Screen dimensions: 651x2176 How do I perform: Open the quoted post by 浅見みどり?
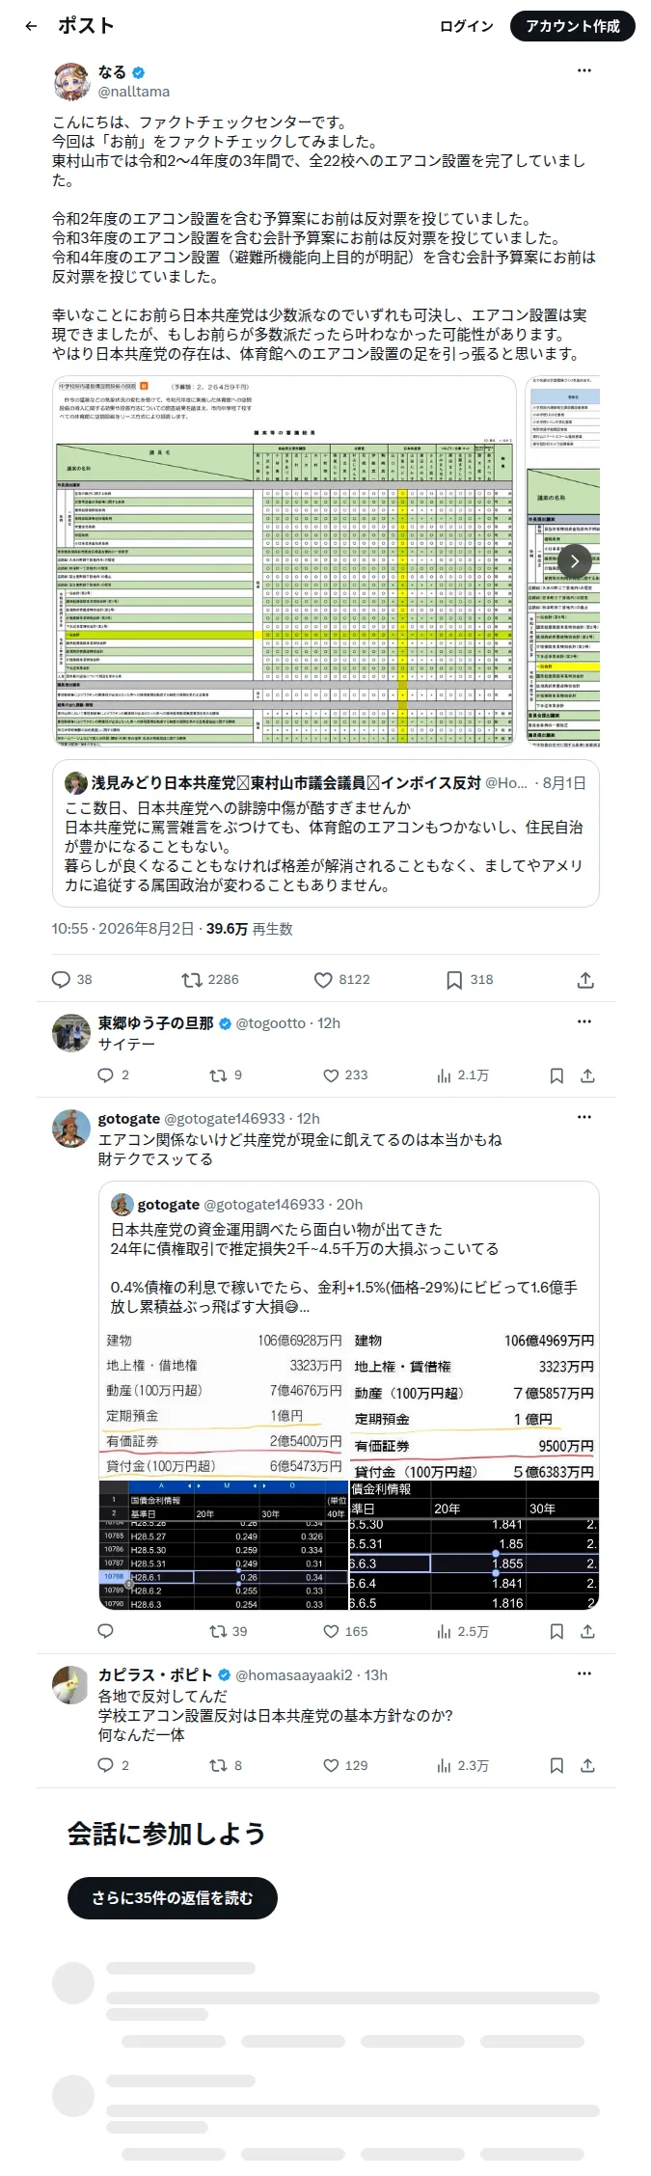click(326, 833)
